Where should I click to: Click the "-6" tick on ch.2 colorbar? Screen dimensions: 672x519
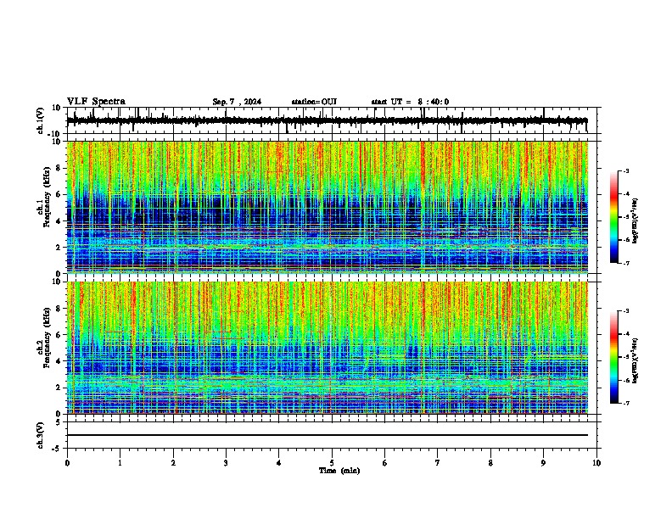pyautogui.click(x=625, y=380)
